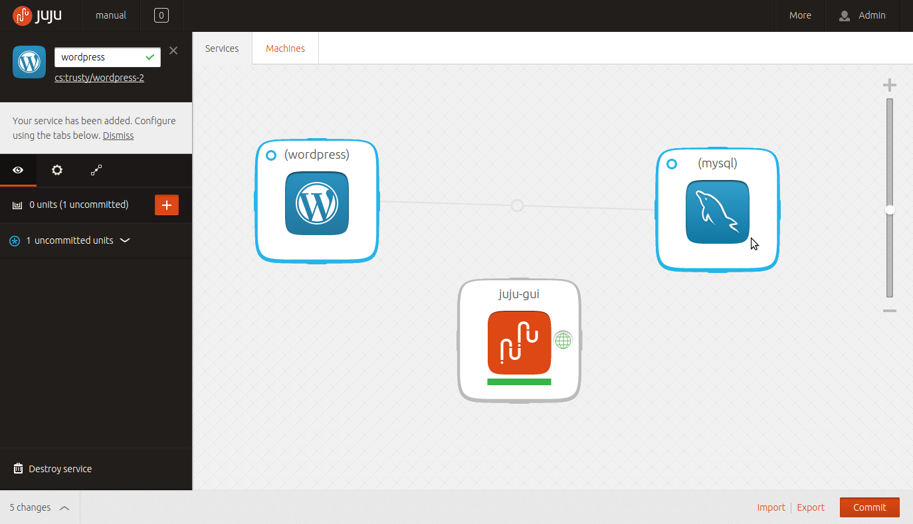Click the Export link

811,507
